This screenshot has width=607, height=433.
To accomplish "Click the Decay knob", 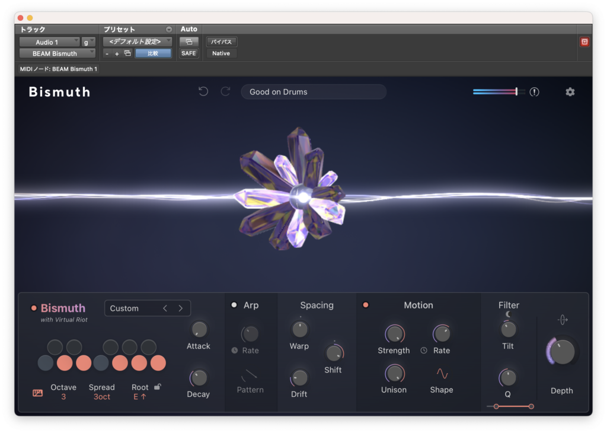I will tap(199, 378).
